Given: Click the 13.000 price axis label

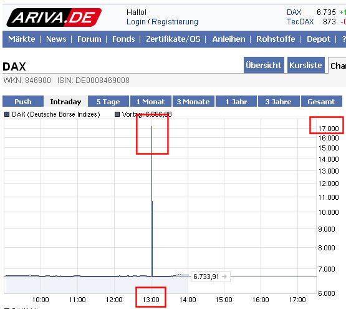Looking at the screenshot, I should [x=329, y=171].
